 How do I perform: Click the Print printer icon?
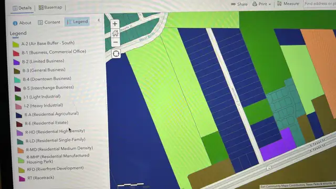[255, 4]
